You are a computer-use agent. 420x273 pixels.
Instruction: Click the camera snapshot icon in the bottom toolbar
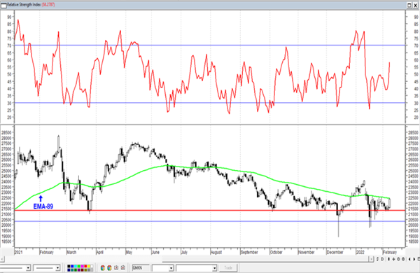(123, 267)
